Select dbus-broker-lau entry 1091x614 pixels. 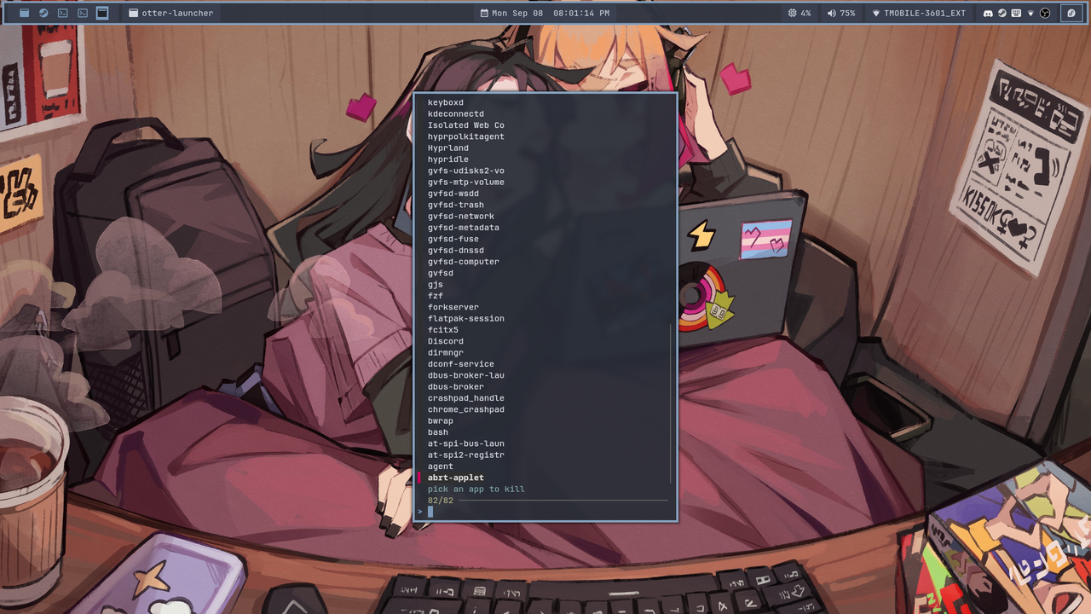(x=466, y=375)
